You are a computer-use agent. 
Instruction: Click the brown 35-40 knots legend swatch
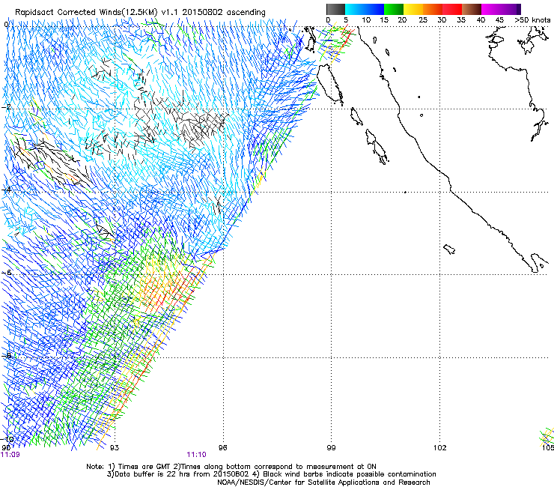(x=472, y=9)
